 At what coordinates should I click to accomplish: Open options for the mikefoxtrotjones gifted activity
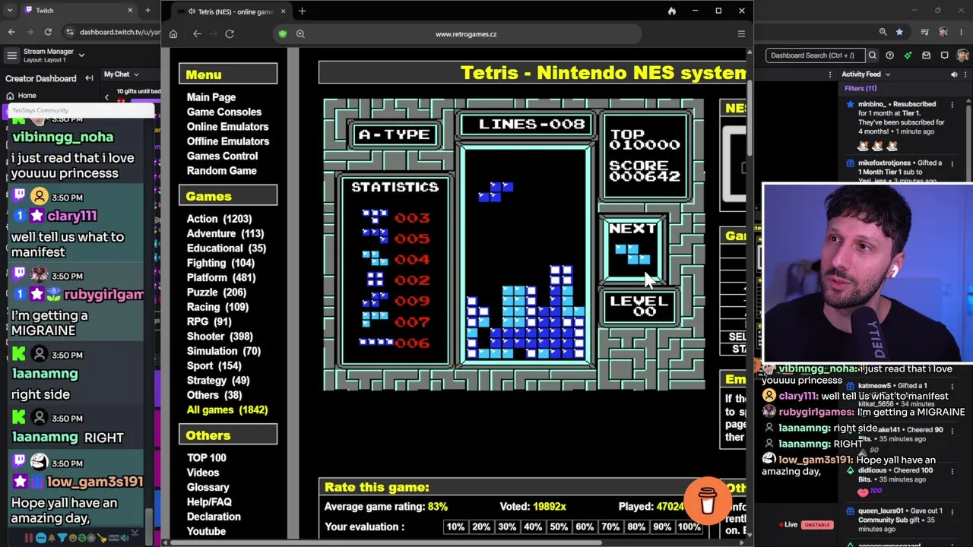(952, 163)
